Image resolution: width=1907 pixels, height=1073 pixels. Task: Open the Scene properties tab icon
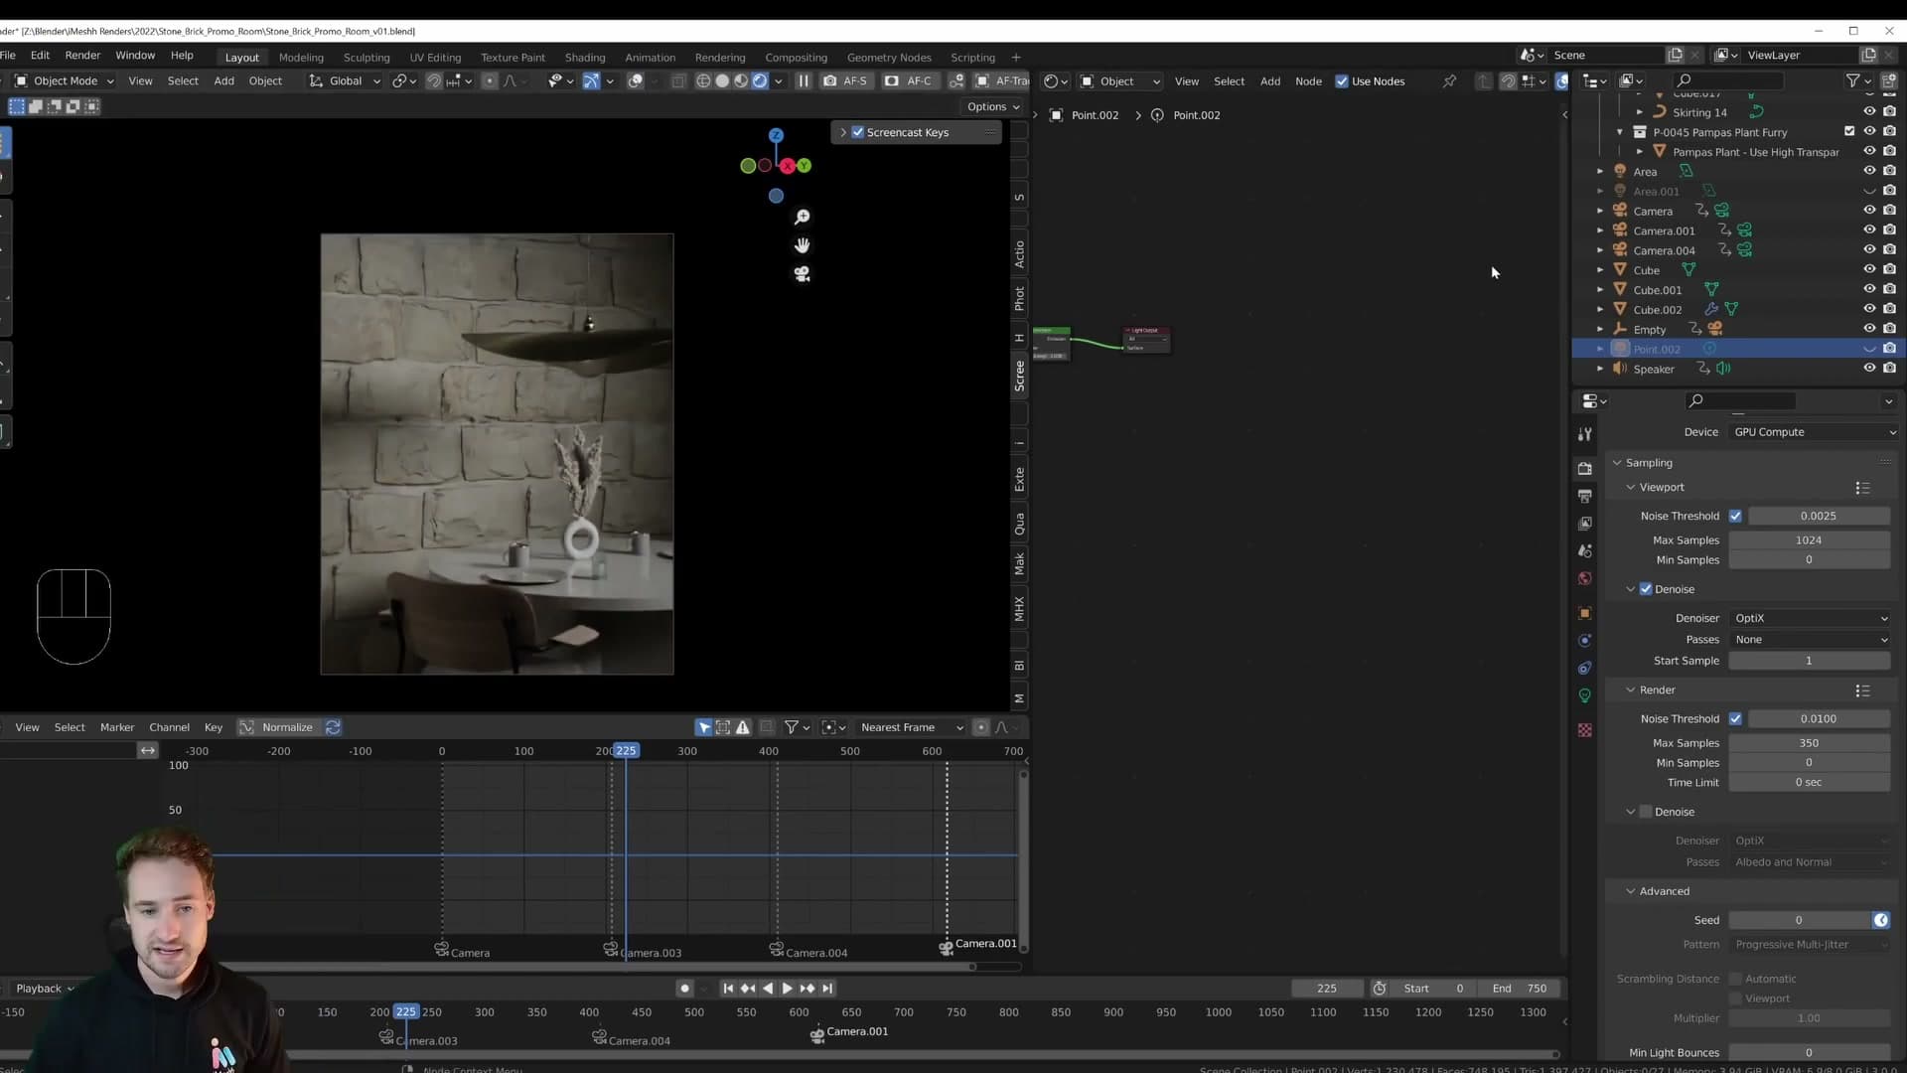tap(1585, 550)
